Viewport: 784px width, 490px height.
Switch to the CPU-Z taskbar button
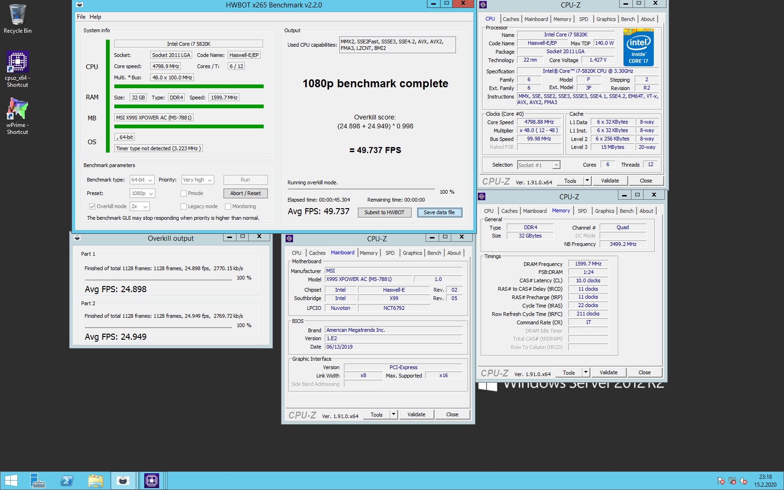click(x=152, y=481)
